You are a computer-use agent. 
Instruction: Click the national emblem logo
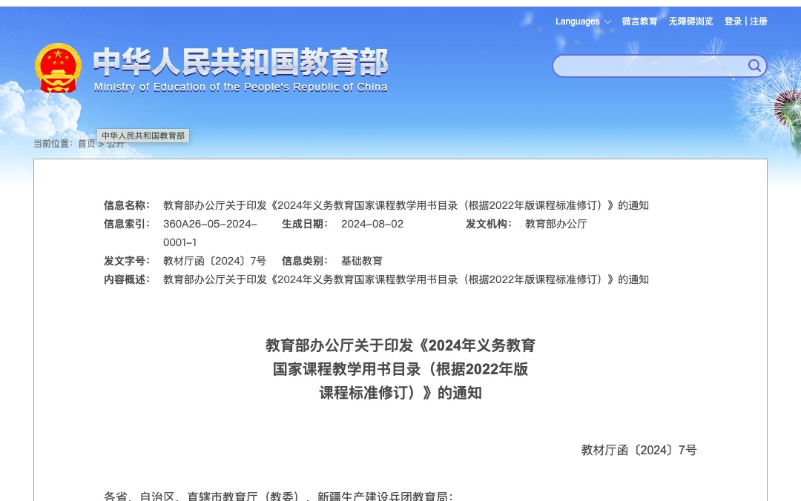coord(59,68)
